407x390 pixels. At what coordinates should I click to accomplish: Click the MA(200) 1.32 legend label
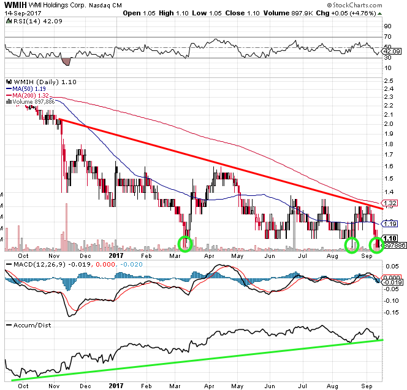tap(31, 95)
